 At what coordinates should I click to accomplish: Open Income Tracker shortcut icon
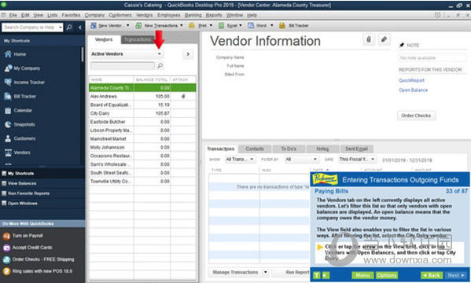8,82
